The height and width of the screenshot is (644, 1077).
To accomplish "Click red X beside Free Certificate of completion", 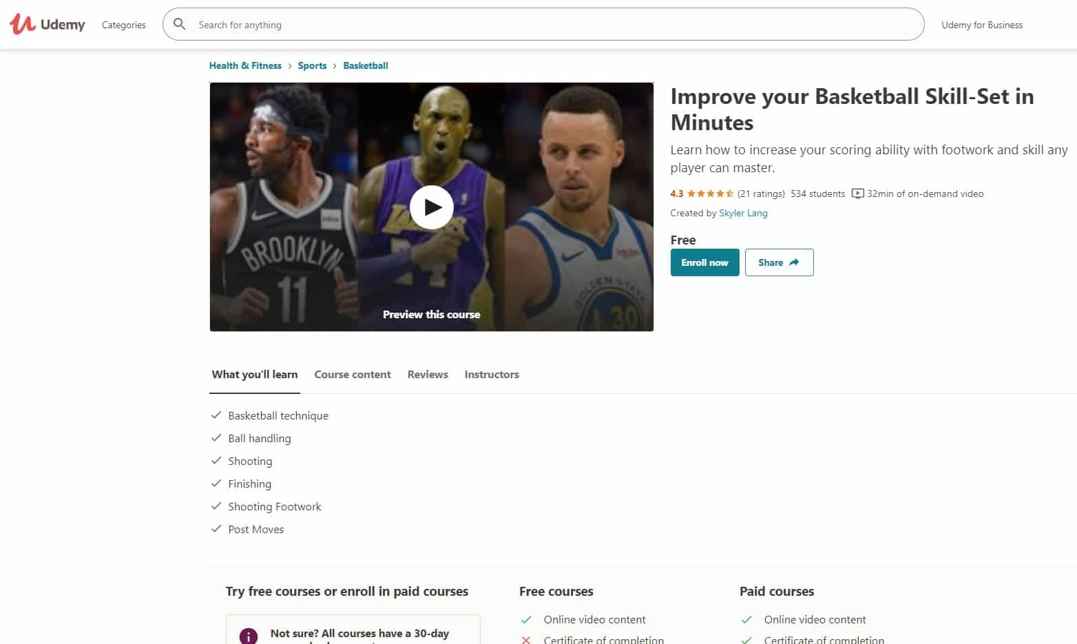I will point(526,640).
